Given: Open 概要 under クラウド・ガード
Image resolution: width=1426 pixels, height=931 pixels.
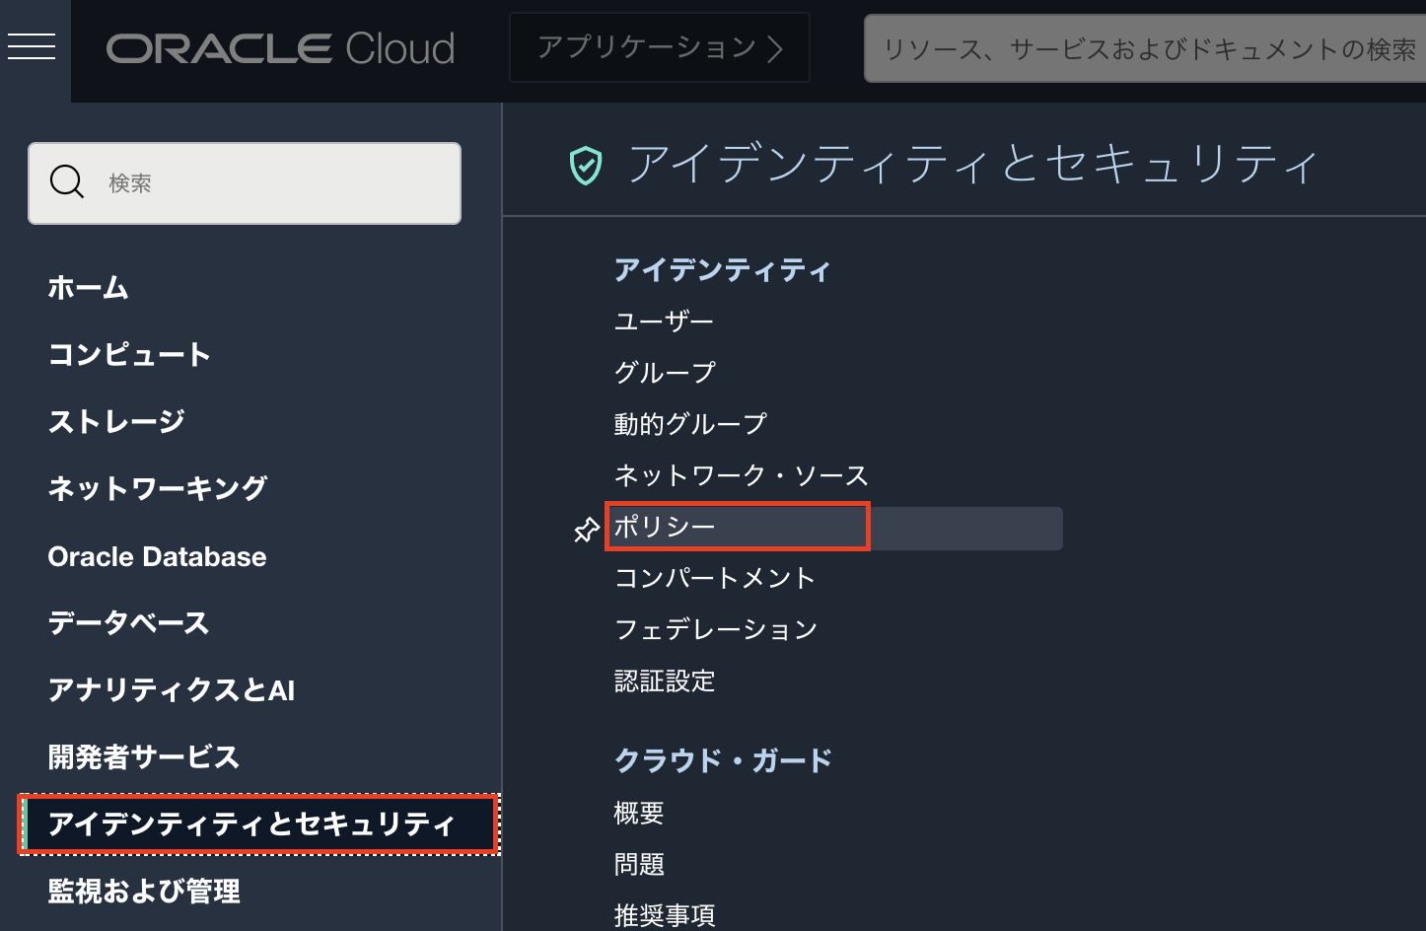Looking at the screenshot, I should [x=639, y=814].
